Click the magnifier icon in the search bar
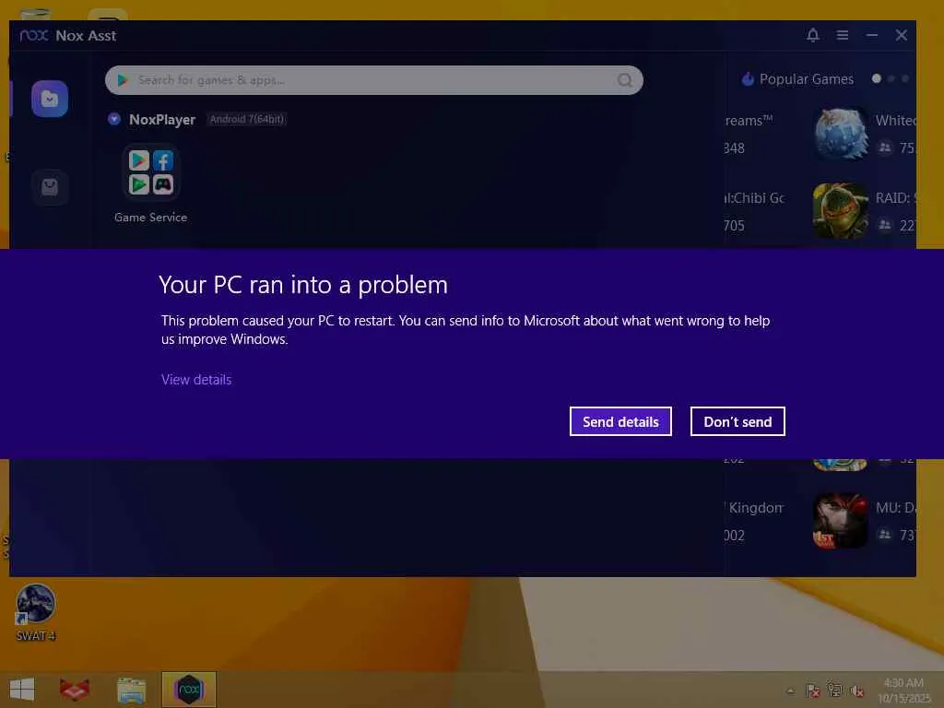Screen dimensions: 944x708 [x=625, y=80]
